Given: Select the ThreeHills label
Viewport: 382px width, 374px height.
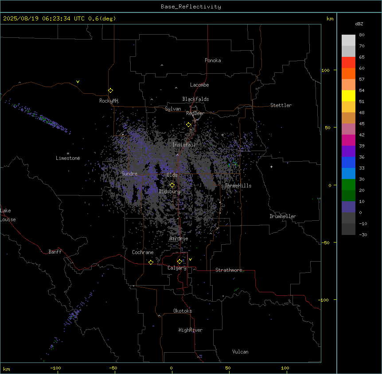Looking at the screenshot, I should click(x=238, y=186).
